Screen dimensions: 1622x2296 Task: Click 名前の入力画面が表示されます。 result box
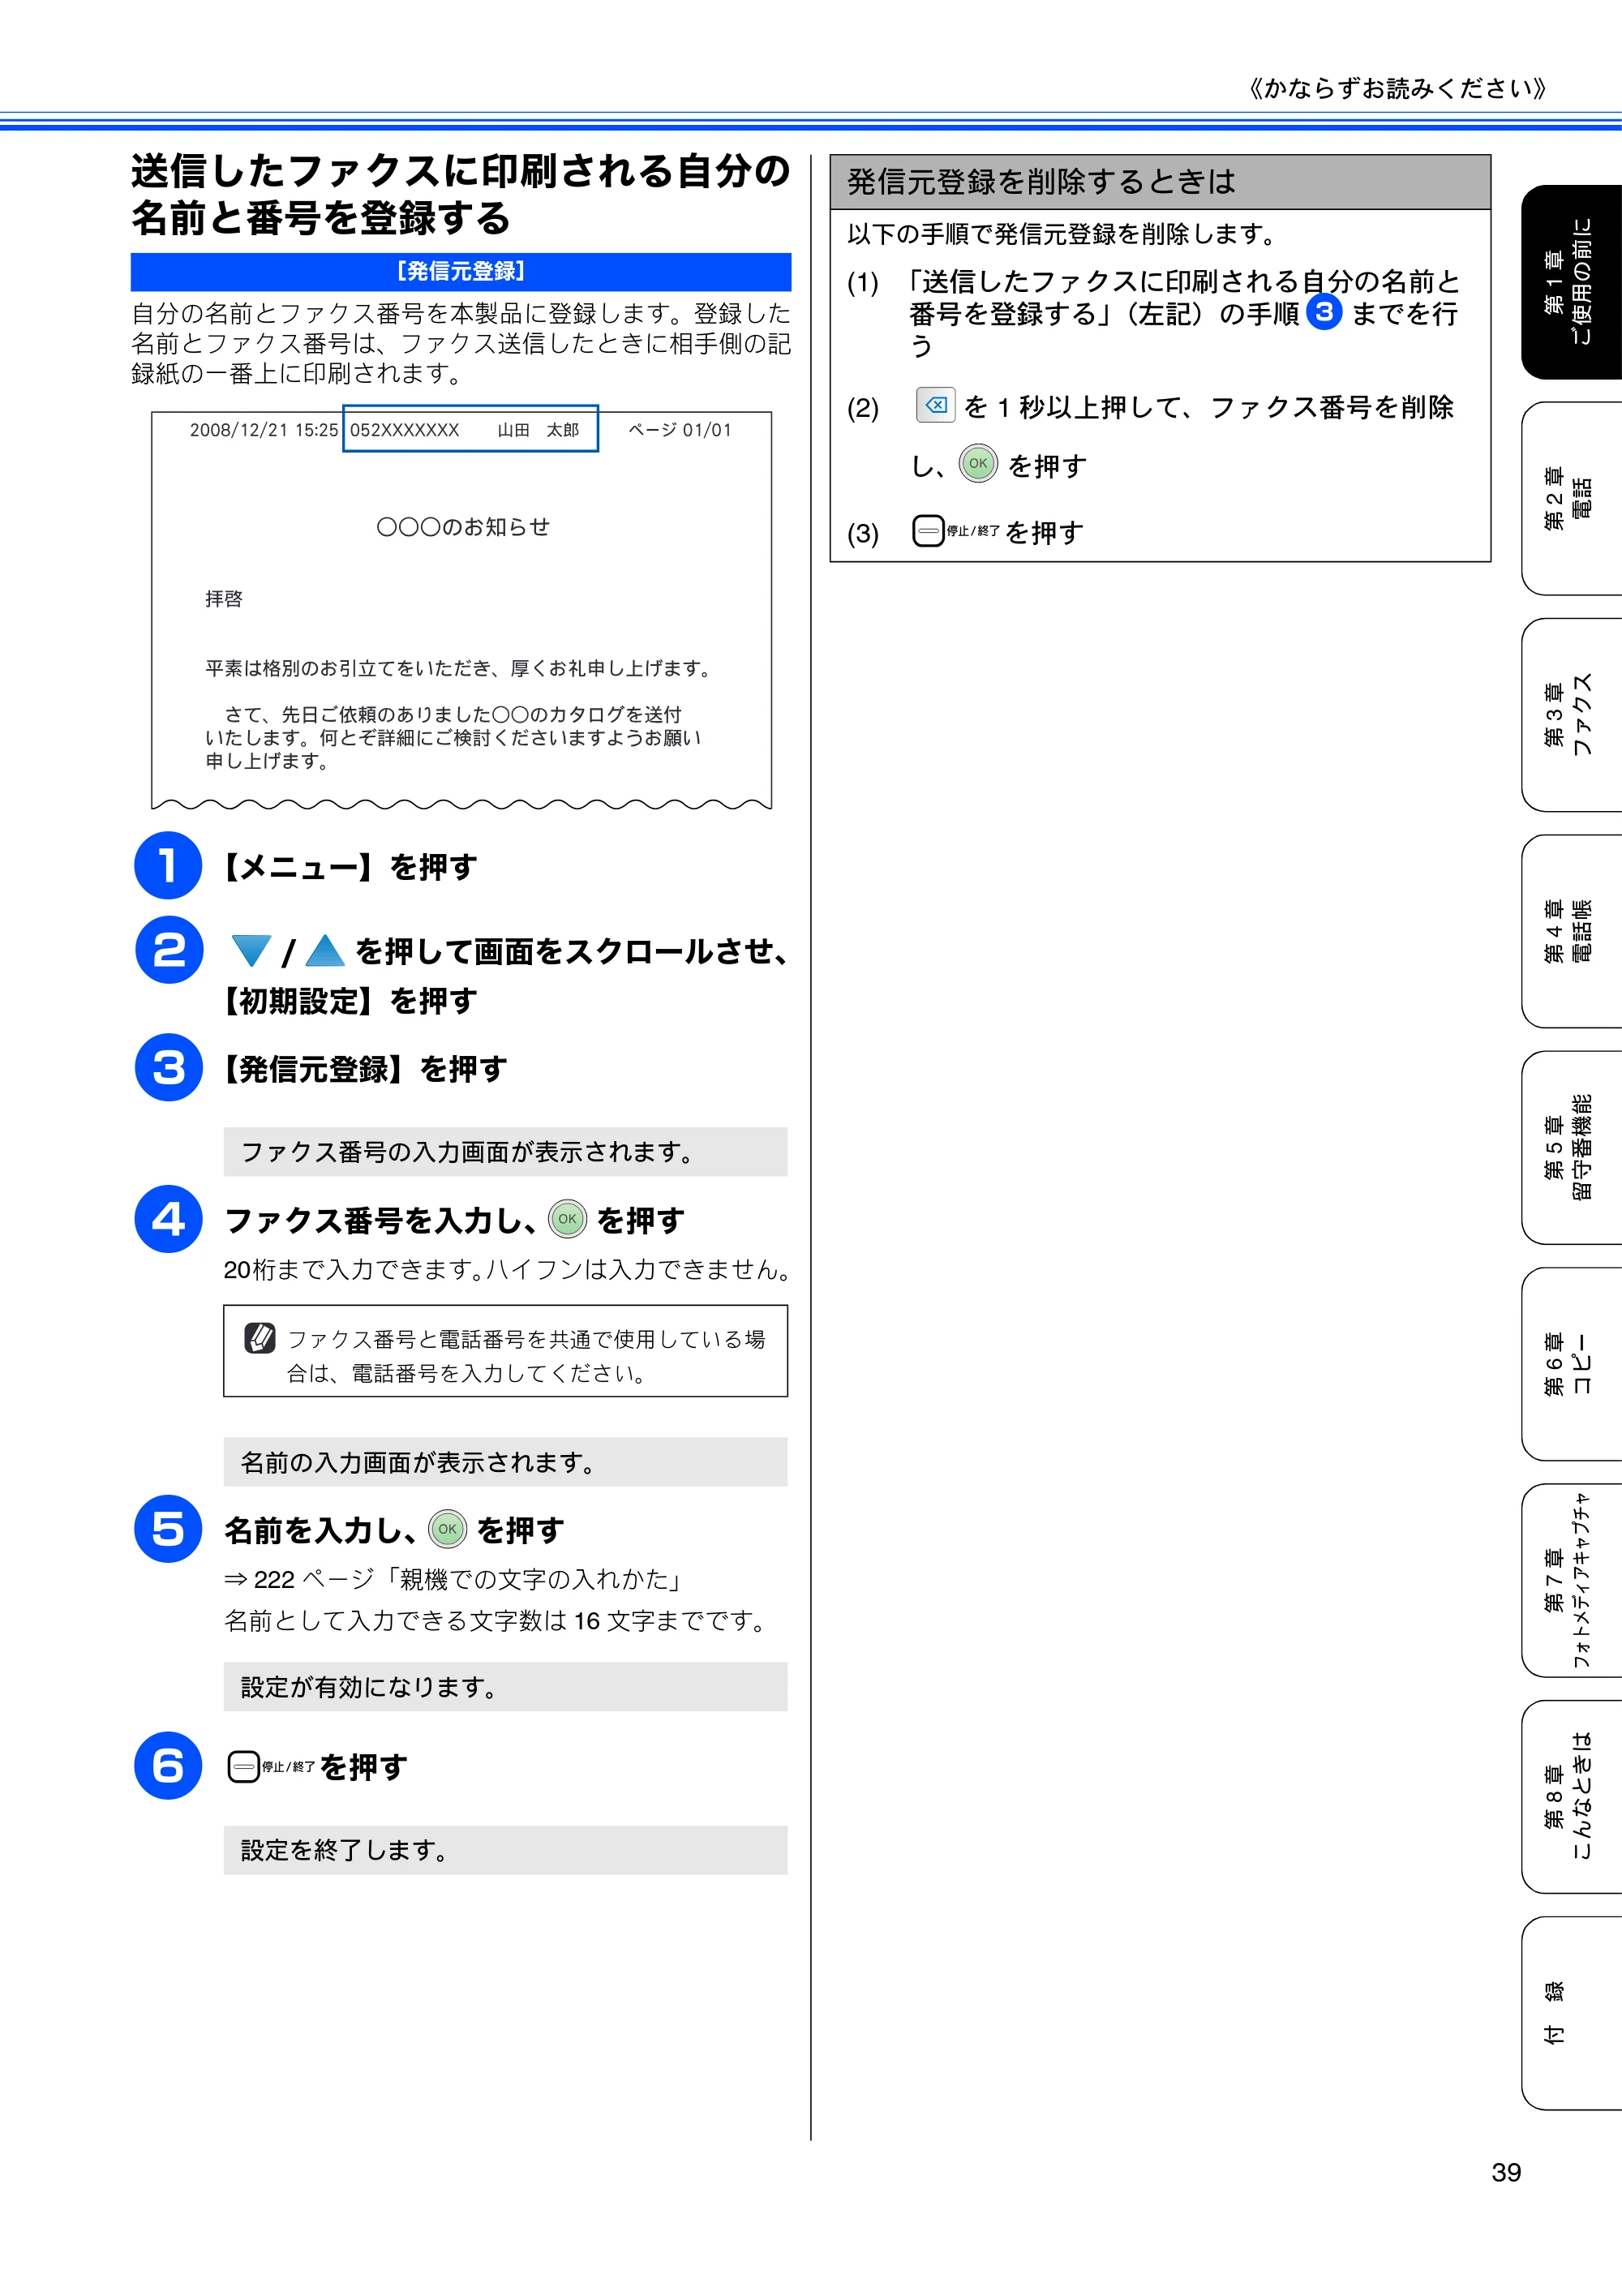click(x=505, y=1462)
